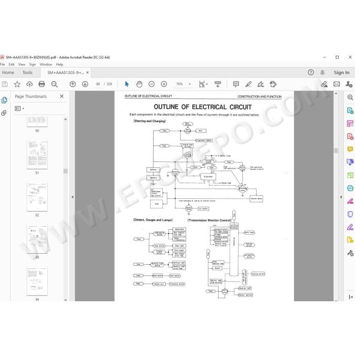Click the star bookmark icon
Screen dimensions: 355x355
pyautogui.click(x=17, y=84)
